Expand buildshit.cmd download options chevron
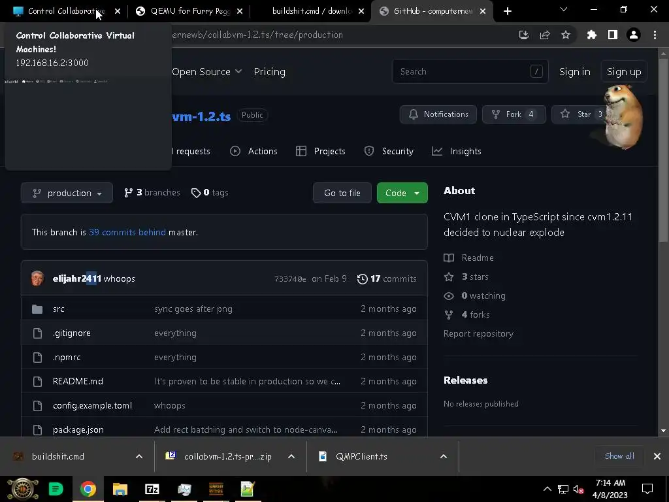669x502 pixels. point(139,456)
